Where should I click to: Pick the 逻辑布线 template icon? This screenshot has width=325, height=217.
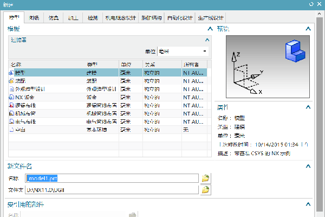tap(11, 105)
